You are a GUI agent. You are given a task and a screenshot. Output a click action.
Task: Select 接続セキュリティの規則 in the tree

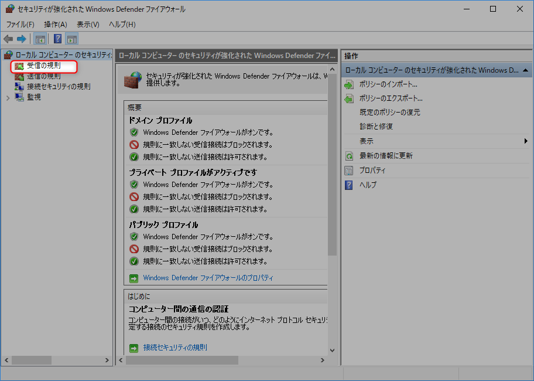pos(59,87)
